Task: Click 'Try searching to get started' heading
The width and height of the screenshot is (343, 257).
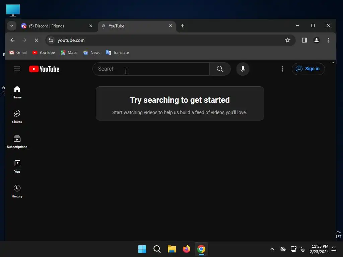Action: click(180, 100)
